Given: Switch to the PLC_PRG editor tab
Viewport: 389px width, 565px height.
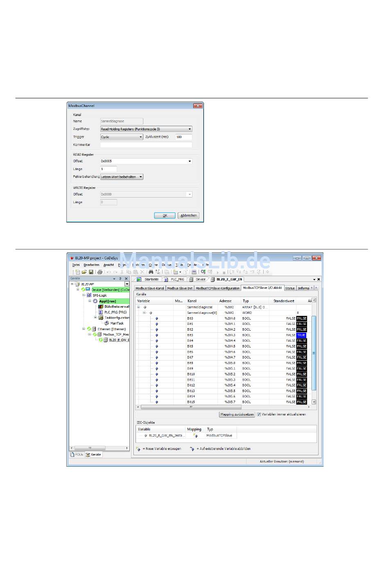Looking at the screenshot, I should tap(174, 279).
